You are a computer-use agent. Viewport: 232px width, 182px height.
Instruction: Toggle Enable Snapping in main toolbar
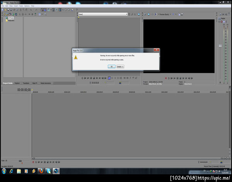(x=42, y=10)
